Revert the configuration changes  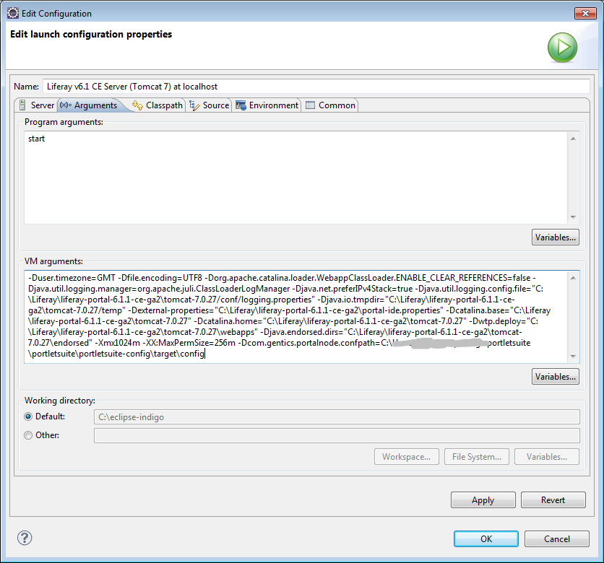pos(553,500)
